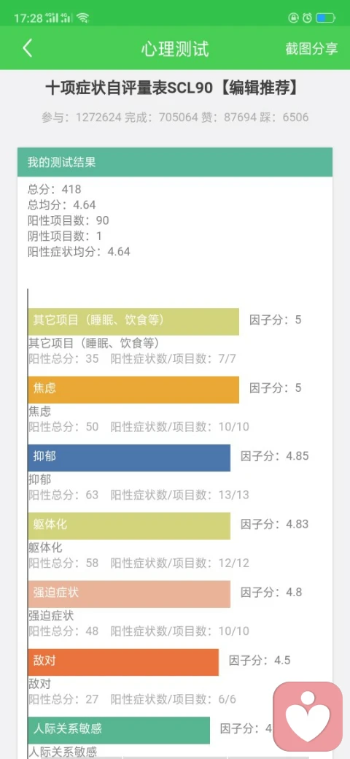
Task: Tap the 总分 418 result line
Action: 55,189
